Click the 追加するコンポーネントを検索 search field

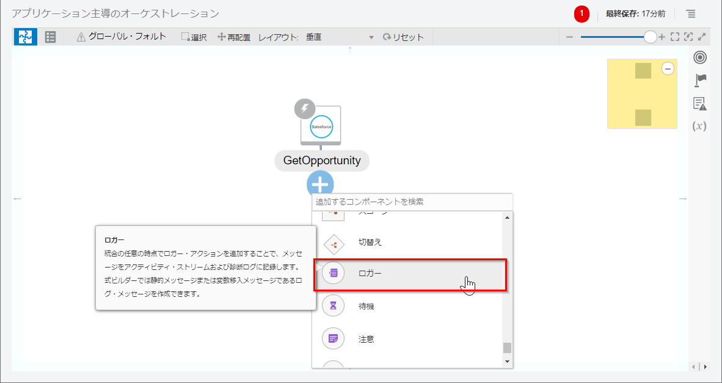point(412,202)
